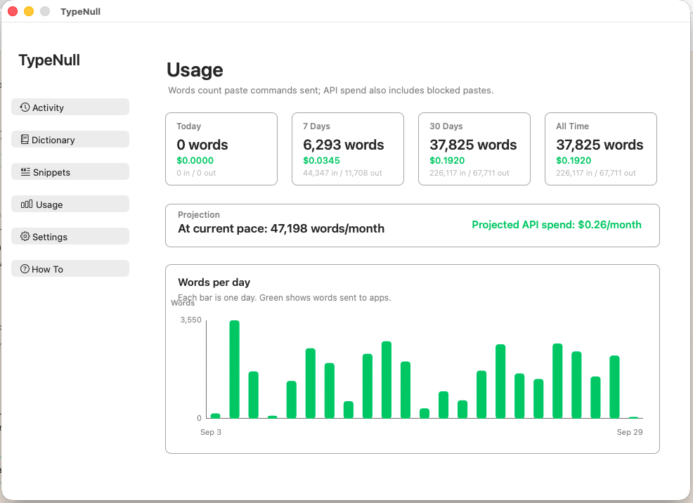Screen dimensions: 693x503
Task: Click "44,347 in / 11,708 out" token count
Action: point(342,173)
